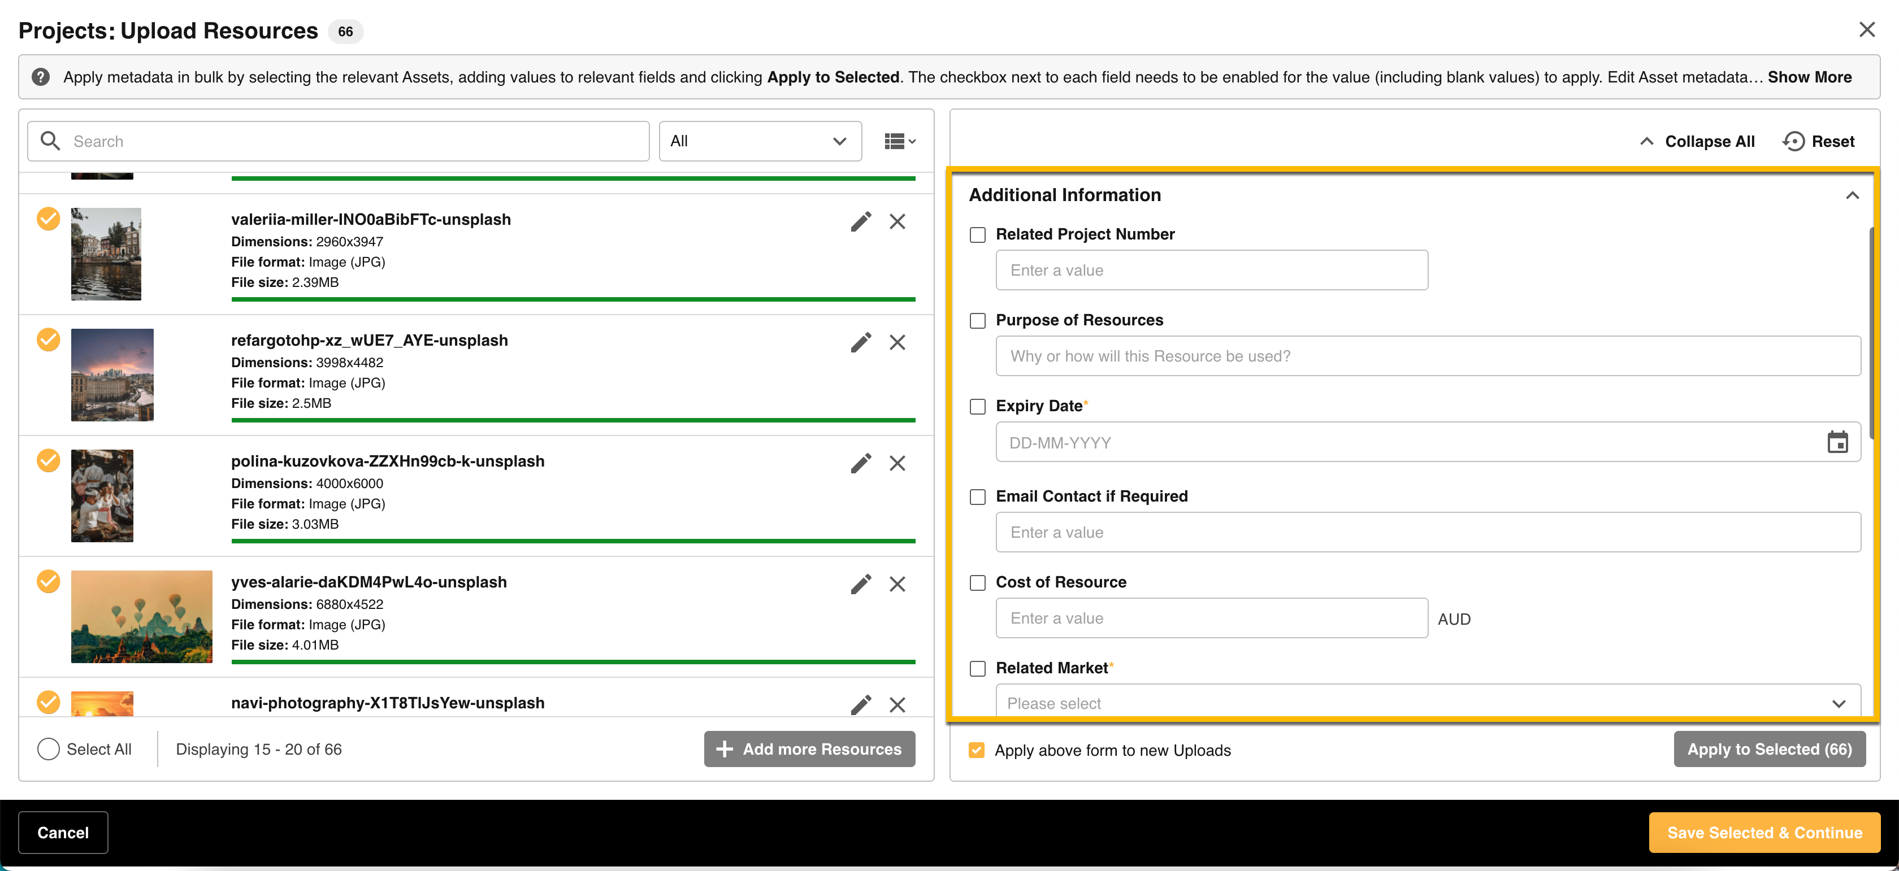The width and height of the screenshot is (1899, 871).
Task: Click the Purpose of Resources text field
Action: [1427, 356]
